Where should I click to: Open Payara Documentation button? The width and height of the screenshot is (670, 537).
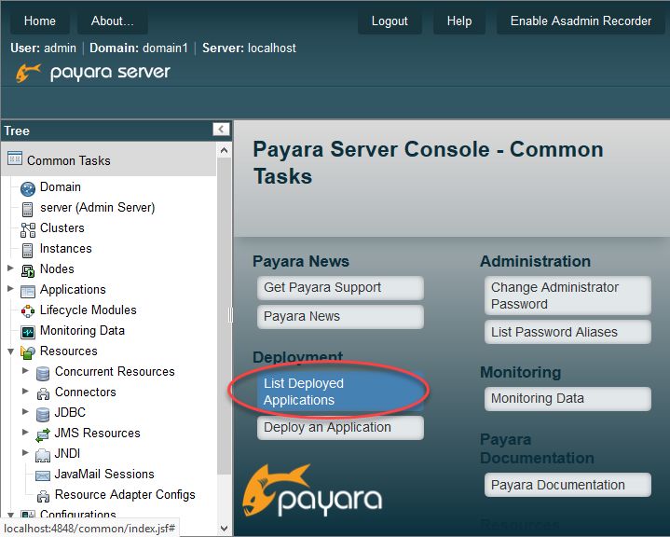[567, 485]
